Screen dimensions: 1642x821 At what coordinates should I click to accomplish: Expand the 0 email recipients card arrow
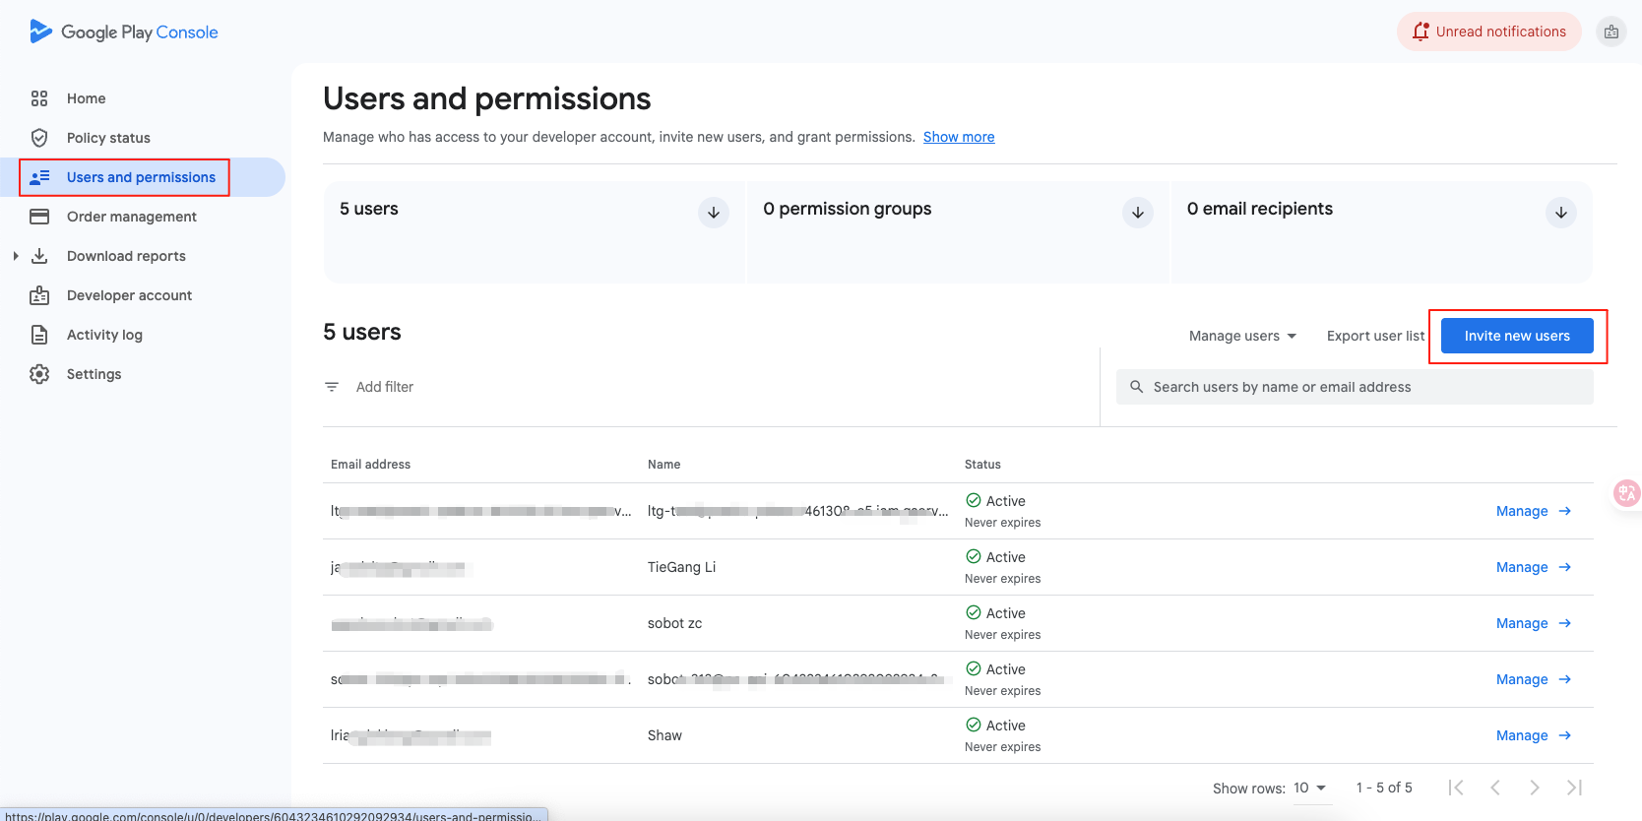click(1560, 213)
